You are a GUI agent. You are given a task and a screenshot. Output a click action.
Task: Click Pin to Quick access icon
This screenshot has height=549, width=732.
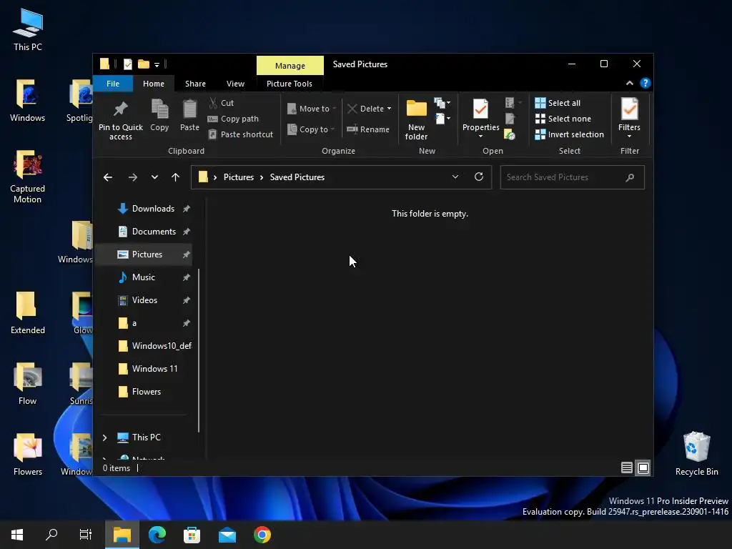pos(120,119)
